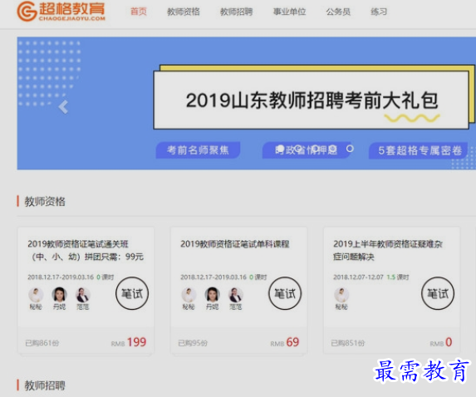Click 笔试 badge on 单科课程 card
This screenshot has width=476, height=397.
(x=285, y=293)
